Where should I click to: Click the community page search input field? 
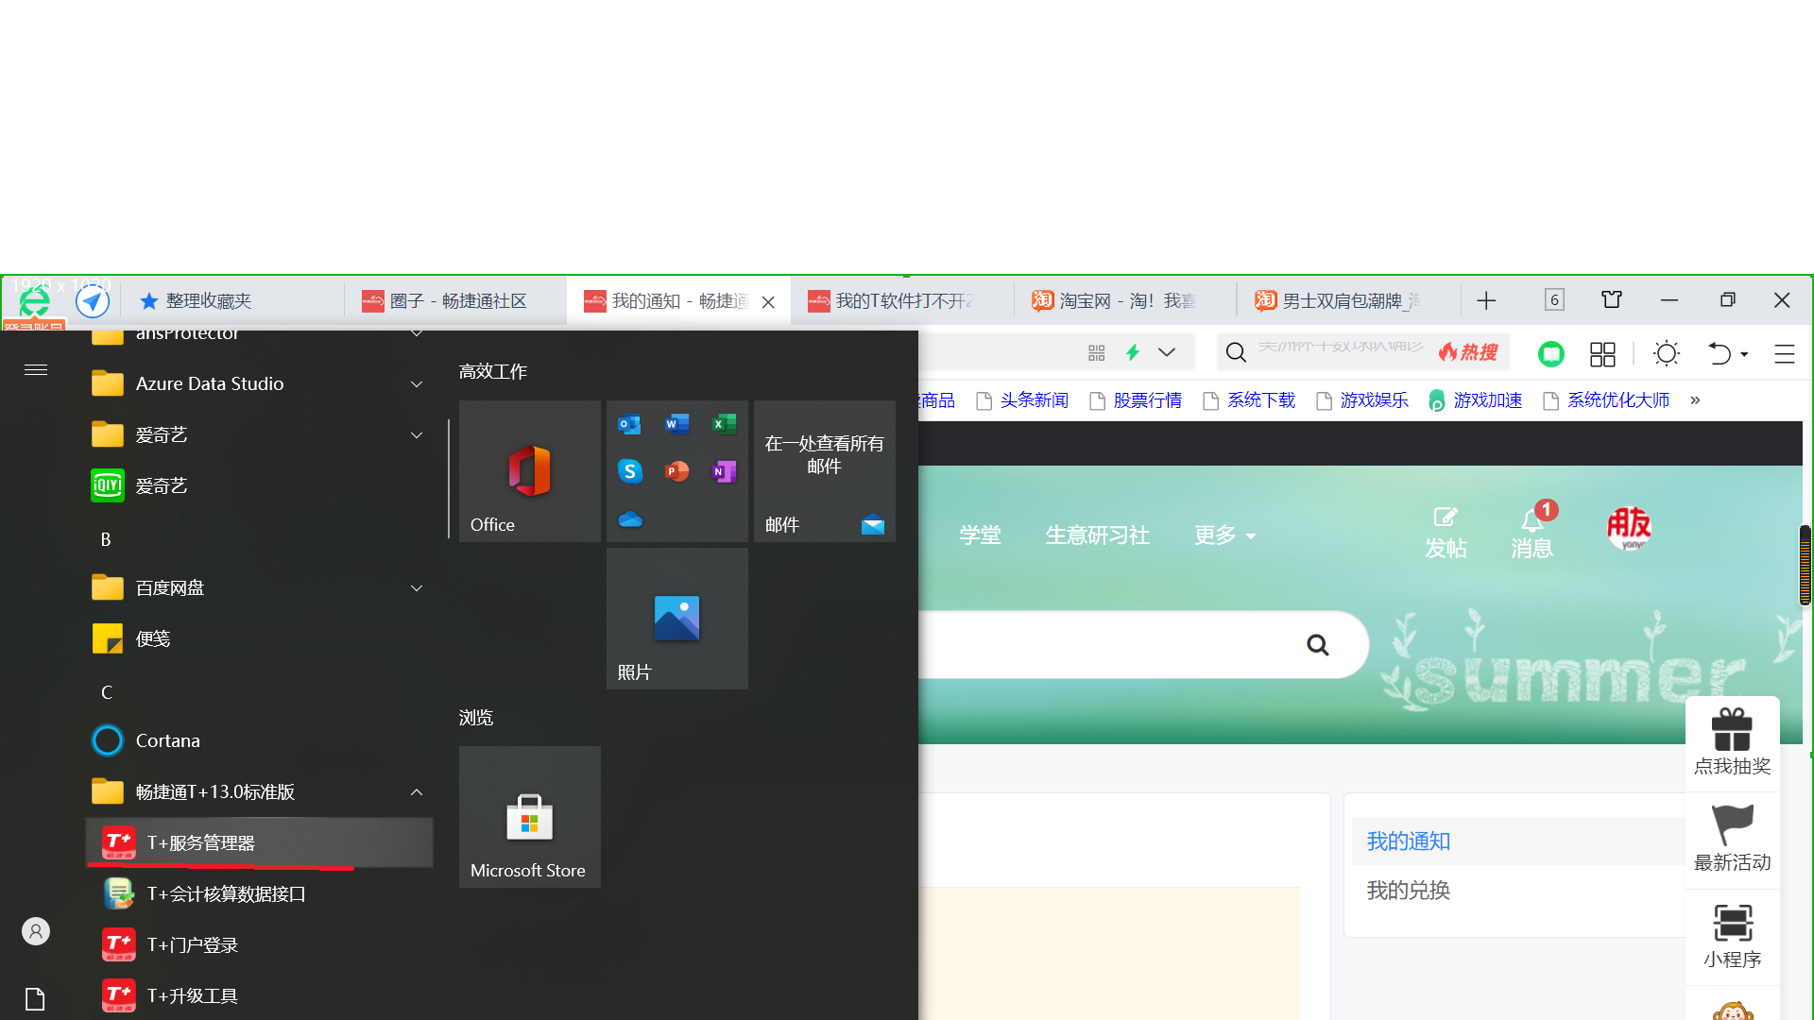pos(1105,645)
